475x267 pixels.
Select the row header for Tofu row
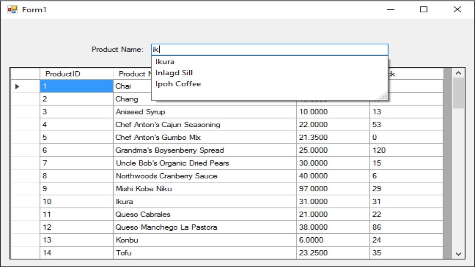click(x=25, y=253)
